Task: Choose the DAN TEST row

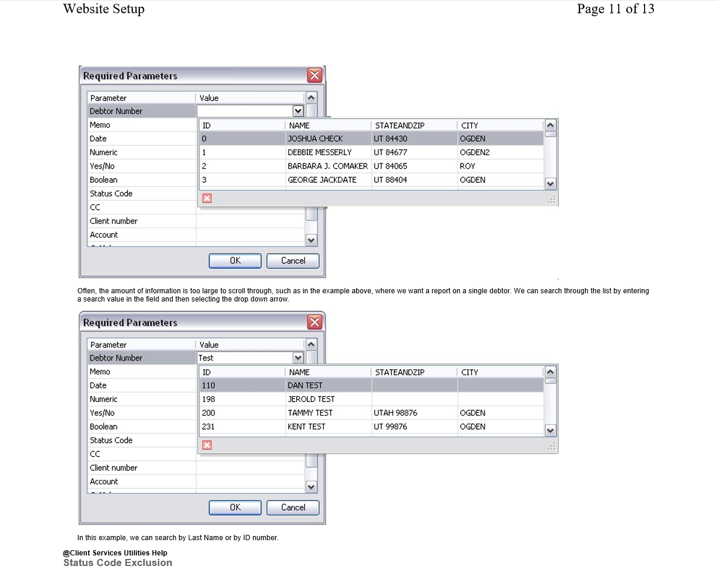Action: tap(371, 386)
